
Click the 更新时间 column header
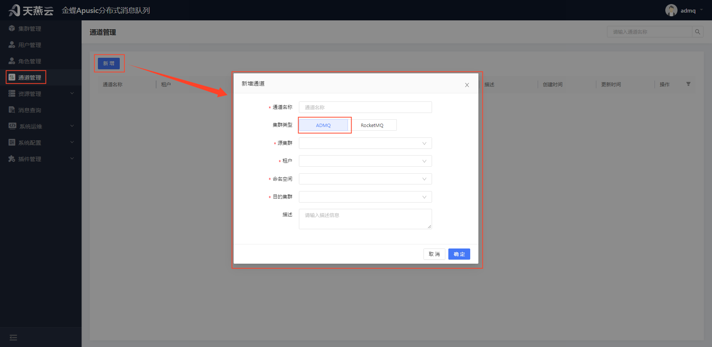click(611, 84)
